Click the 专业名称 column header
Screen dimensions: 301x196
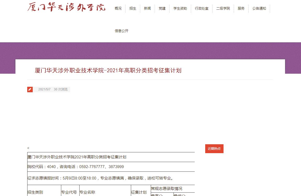pyautogui.click(x=87, y=192)
